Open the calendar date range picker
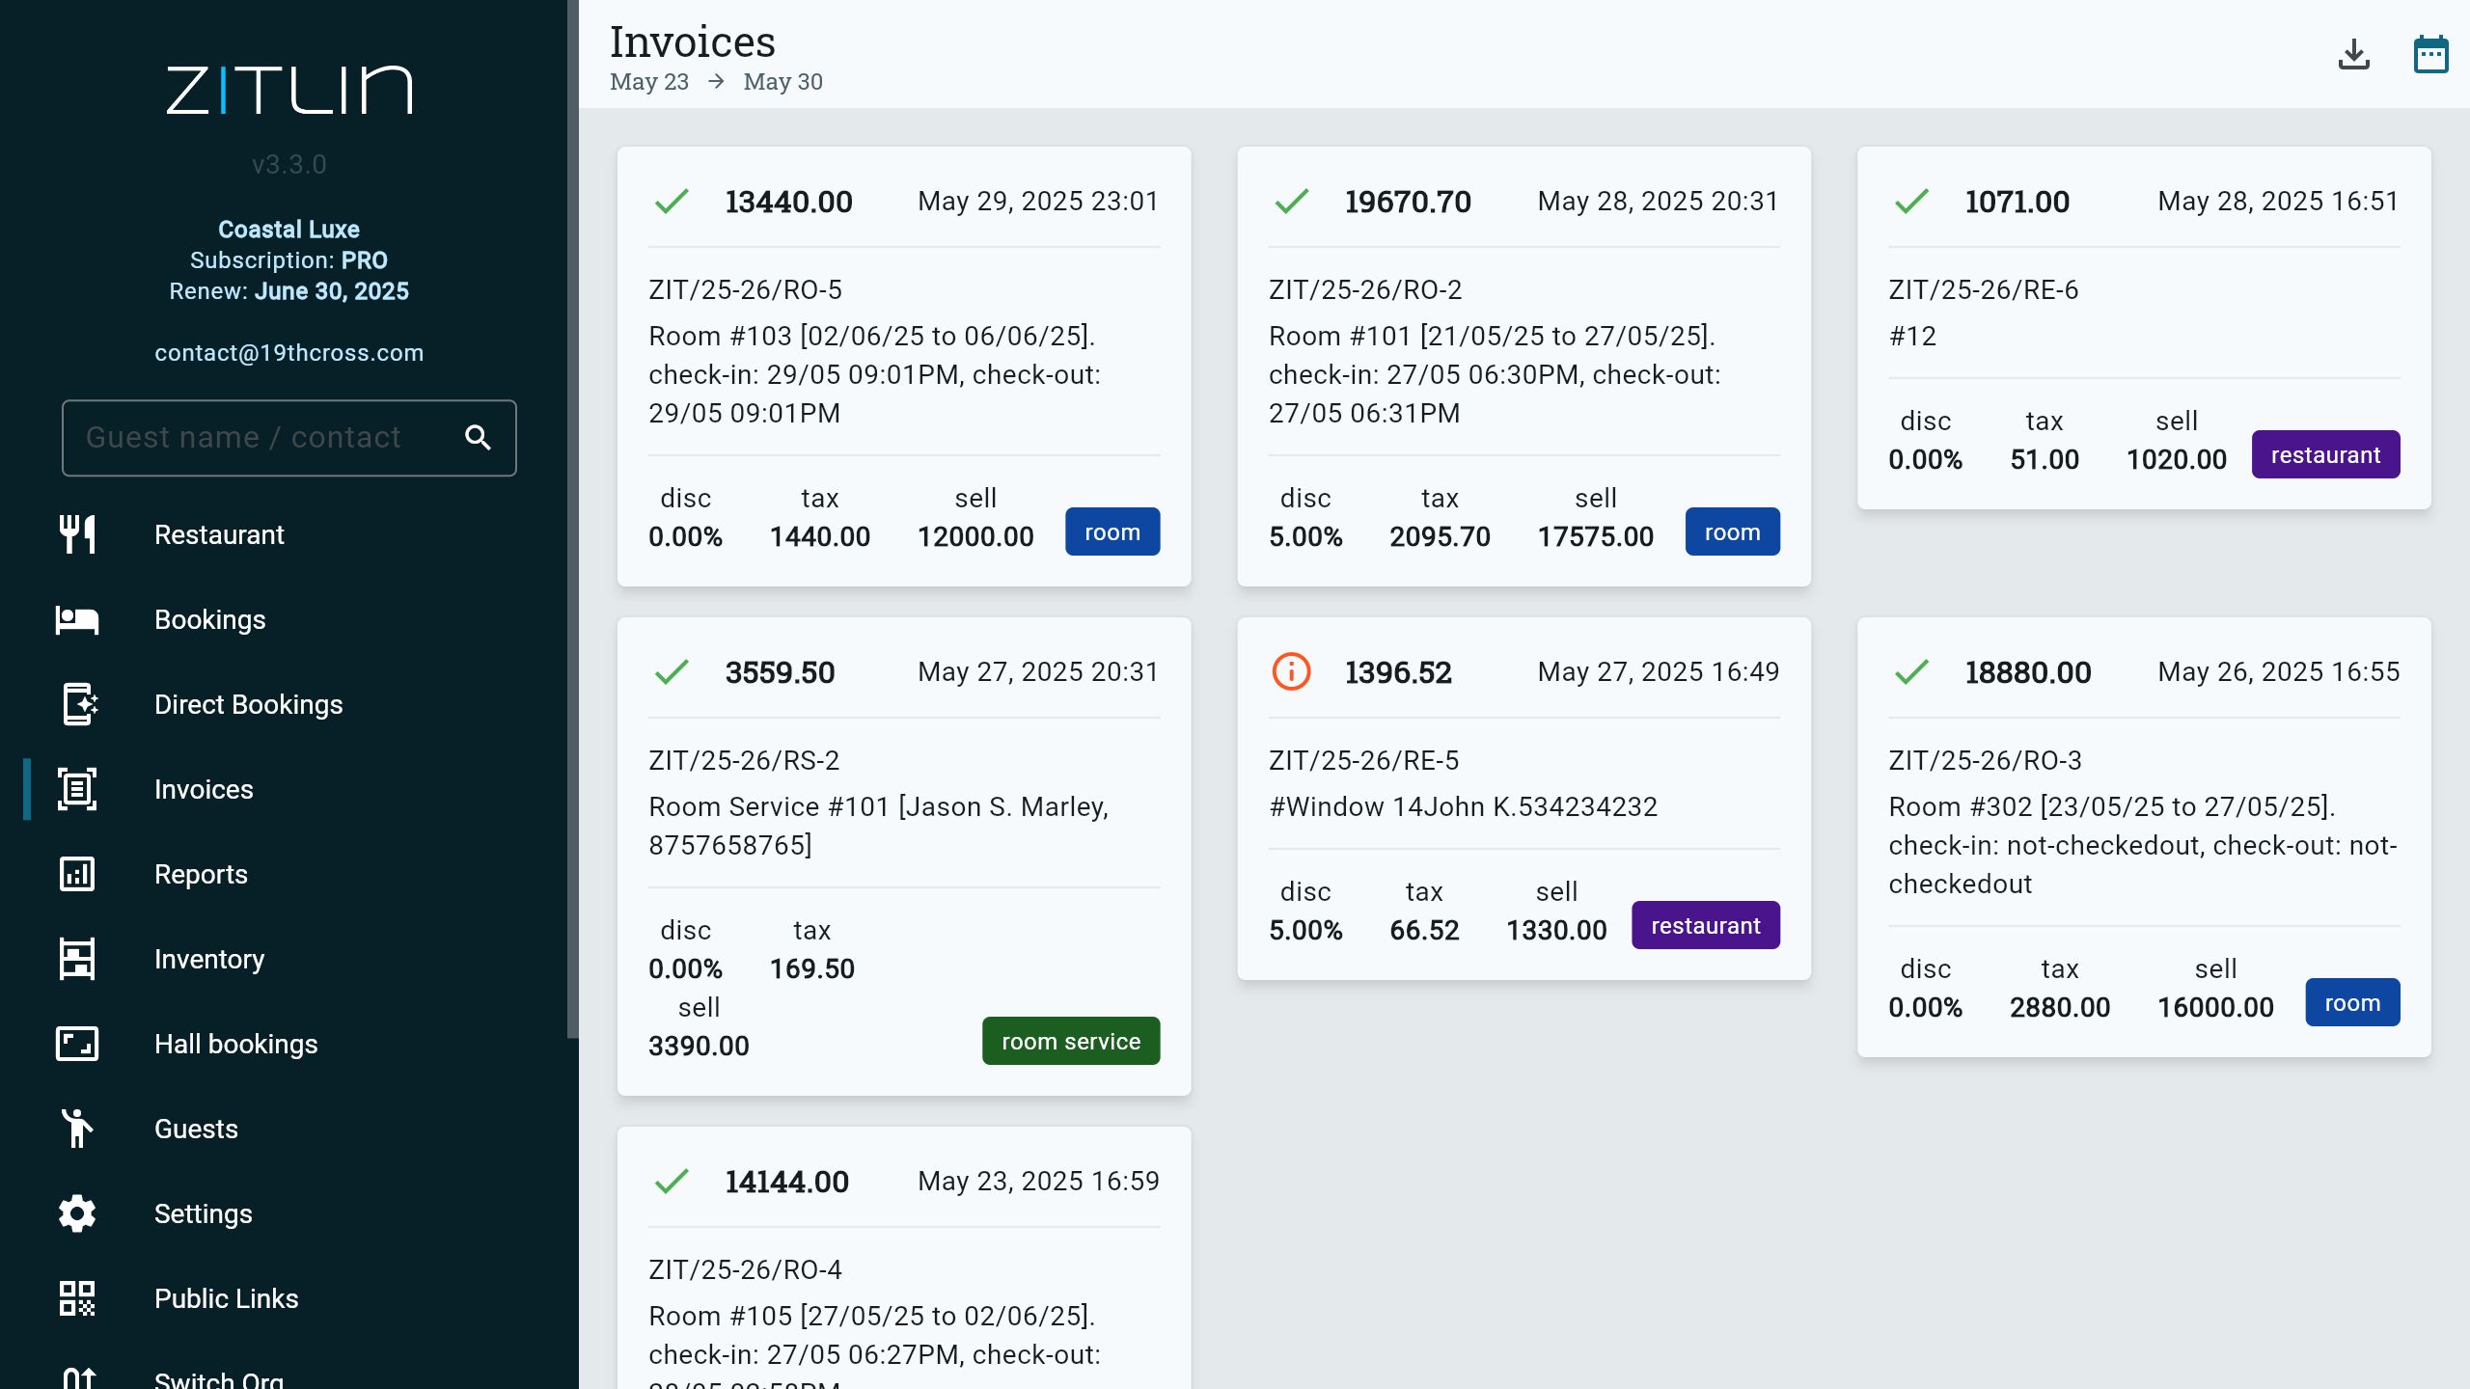Screen dimensions: 2470x1389 click(2430, 55)
